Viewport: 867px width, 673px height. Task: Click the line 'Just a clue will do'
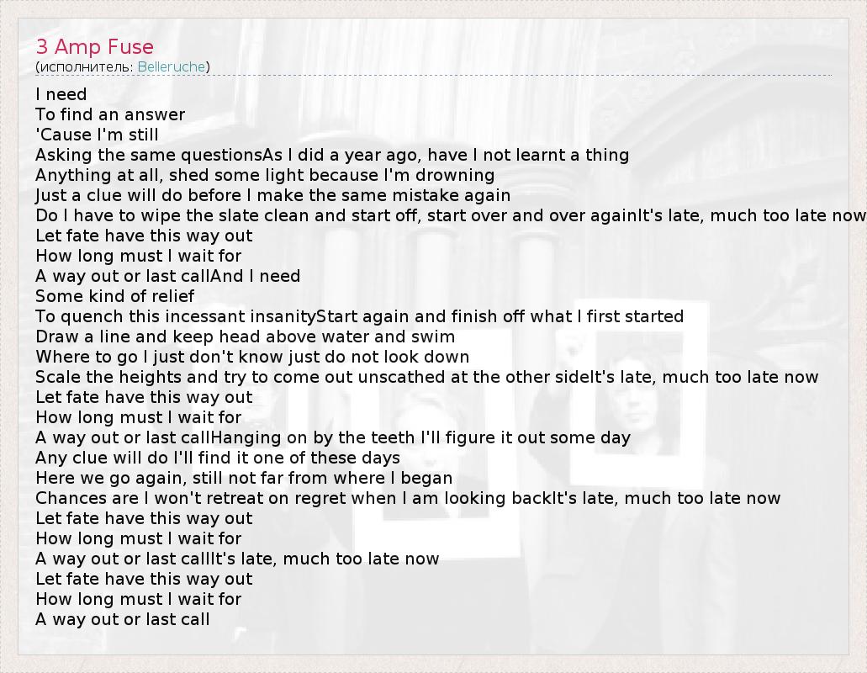(272, 195)
